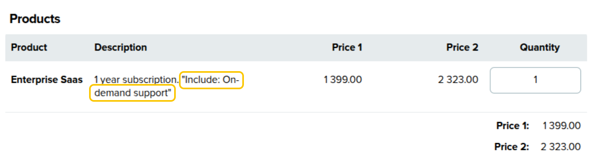Viewport: 593px width, 162px height.
Task: Click the highlighted "demand support" text
Action: pyautogui.click(x=132, y=93)
